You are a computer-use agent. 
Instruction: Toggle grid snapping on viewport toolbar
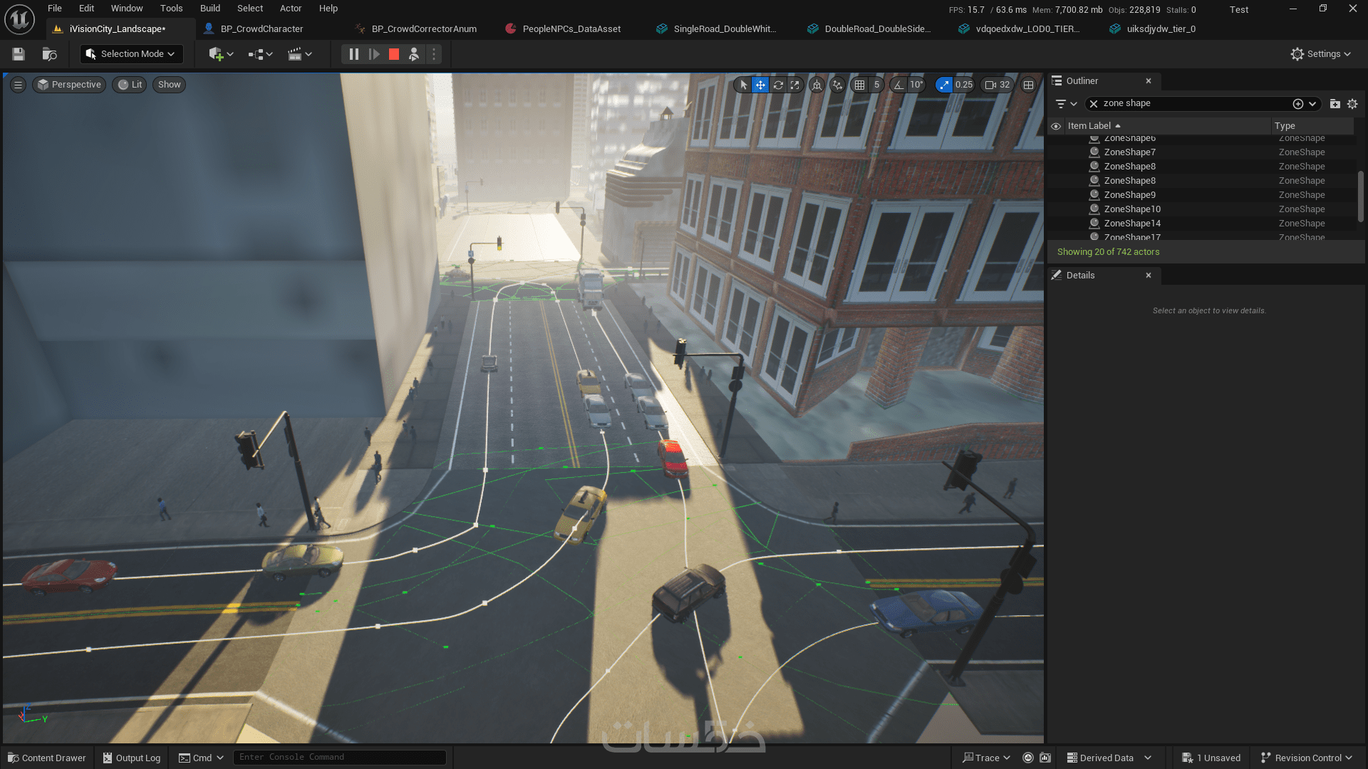[x=860, y=85]
